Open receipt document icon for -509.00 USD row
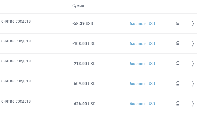The height and width of the screenshot is (122, 197). [x=177, y=84]
